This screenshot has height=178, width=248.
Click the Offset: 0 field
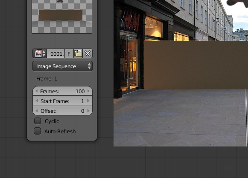tap(62, 111)
